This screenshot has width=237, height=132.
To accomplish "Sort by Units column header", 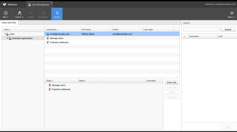I will 23,30.
